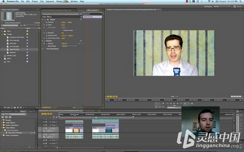Image resolution: width=244 pixels, height=152 pixels.
Task: Filter effects by 32-bit color badge
Action: click(x=6, y=117)
